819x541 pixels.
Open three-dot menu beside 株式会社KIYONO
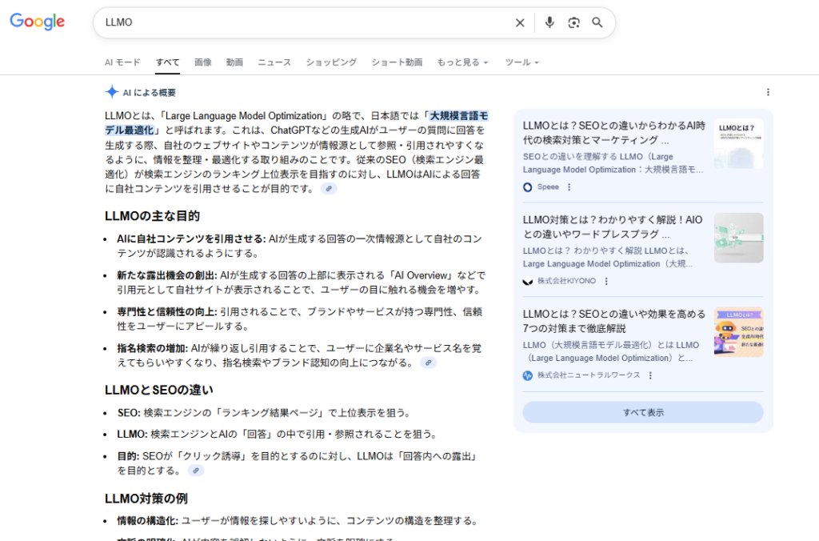(606, 281)
